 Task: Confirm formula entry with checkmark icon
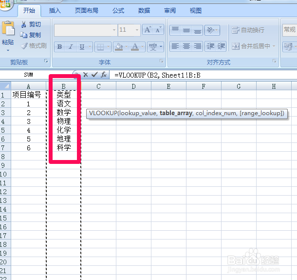[x=94, y=75]
